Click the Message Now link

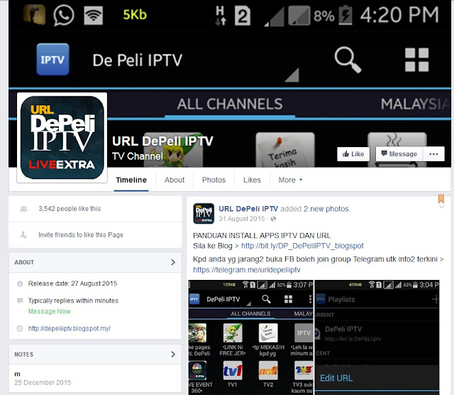49,311
